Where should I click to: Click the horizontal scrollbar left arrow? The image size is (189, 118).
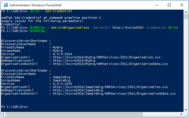coord(3,114)
